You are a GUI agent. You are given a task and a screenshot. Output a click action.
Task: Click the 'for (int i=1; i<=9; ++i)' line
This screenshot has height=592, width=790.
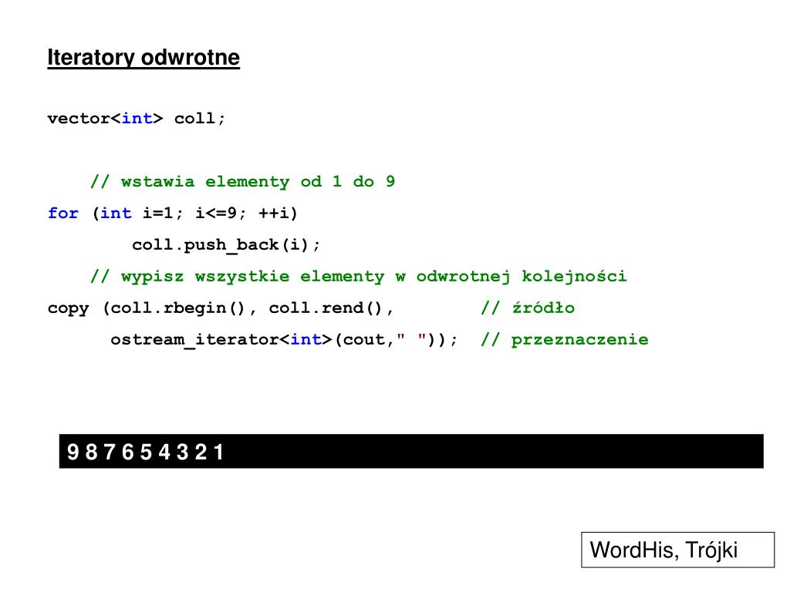pos(173,214)
